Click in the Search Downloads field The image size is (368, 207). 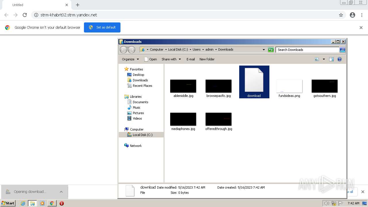click(307, 50)
